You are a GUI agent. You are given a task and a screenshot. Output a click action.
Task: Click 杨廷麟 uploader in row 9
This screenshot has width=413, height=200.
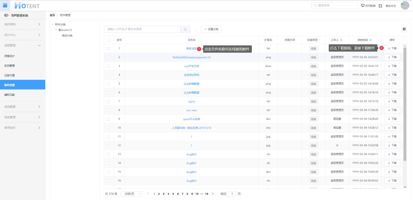[337, 119]
